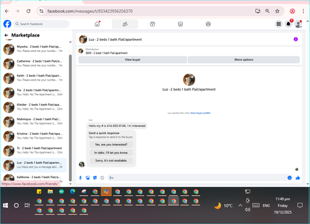Click the browser forward arrow
Image resolution: width=310 pixels, height=224 pixels.
(17, 11)
